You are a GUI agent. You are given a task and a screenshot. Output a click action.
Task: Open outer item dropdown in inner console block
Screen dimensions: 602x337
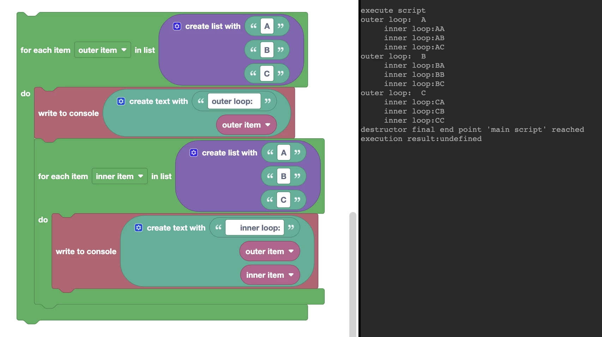click(270, 251)
